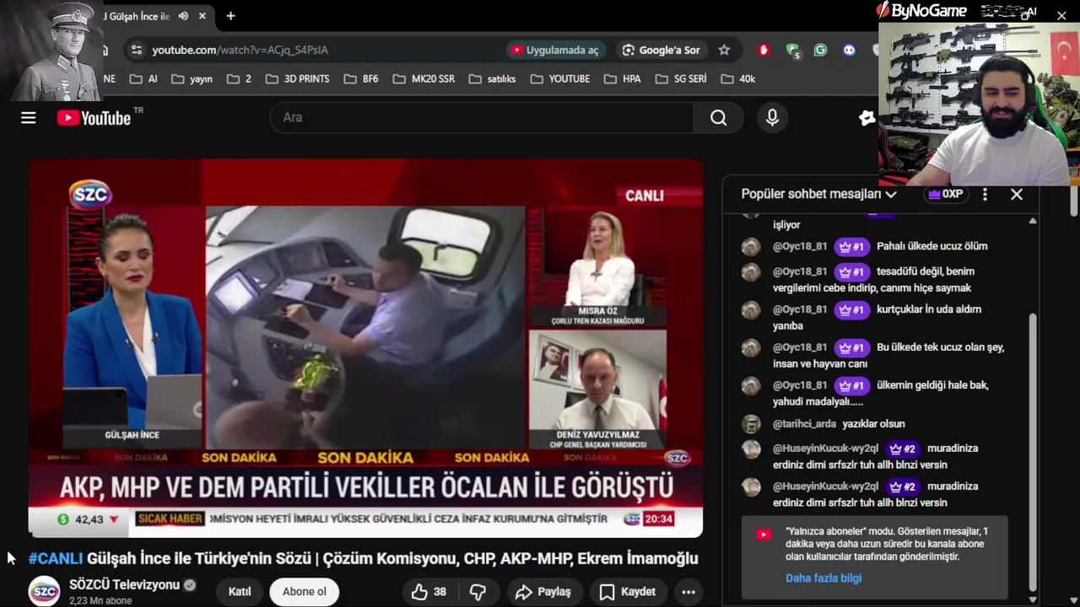This screenshot has height=607, width=1080.
Task: Open the Grammarly extension icon
Action: click(x=820, y=50)
